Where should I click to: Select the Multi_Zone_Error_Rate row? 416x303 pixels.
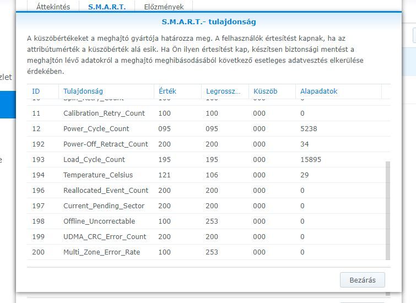coord(208,252)
